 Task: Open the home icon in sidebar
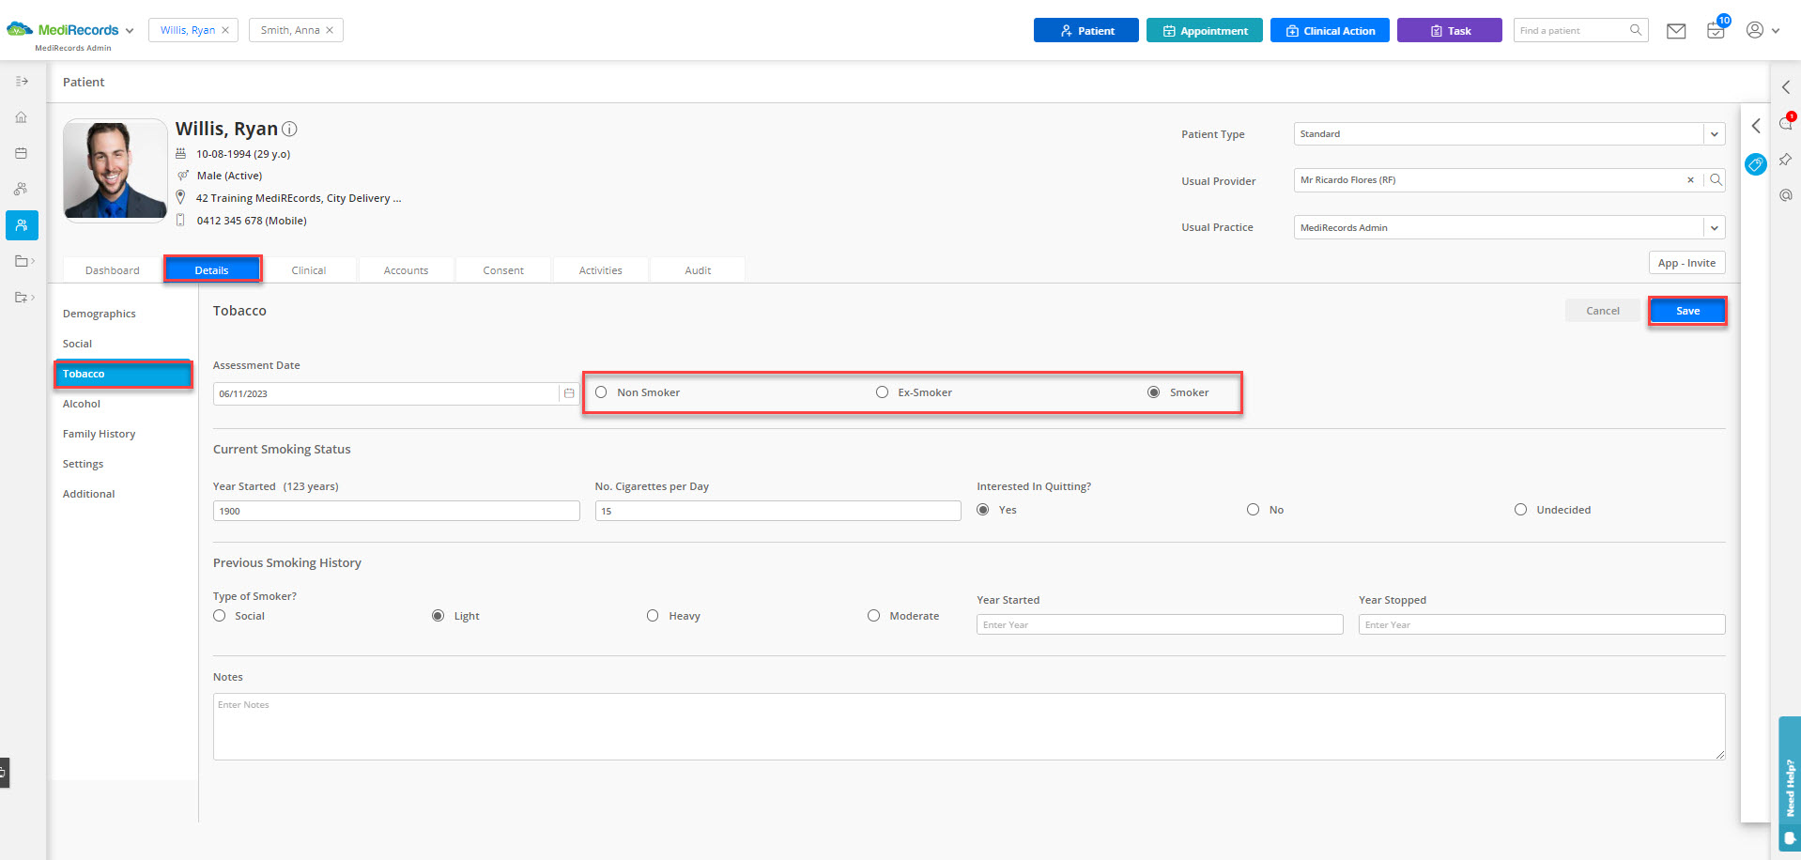22,117
